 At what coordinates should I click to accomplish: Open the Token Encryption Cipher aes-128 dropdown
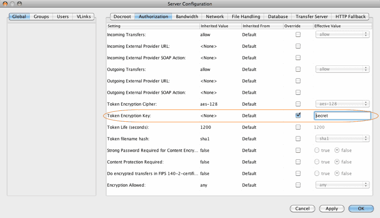coord(342,104)
